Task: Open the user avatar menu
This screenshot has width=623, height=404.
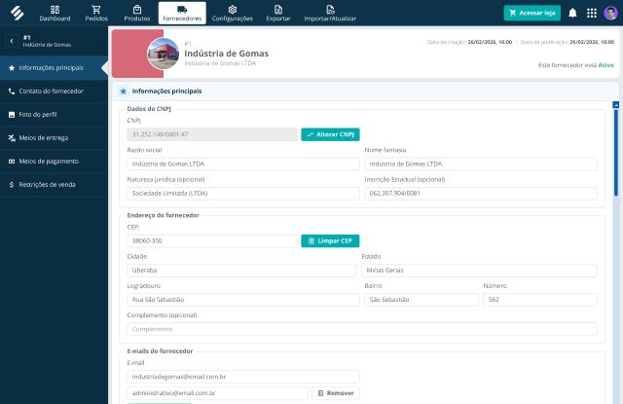Action: tap(610, 13)
